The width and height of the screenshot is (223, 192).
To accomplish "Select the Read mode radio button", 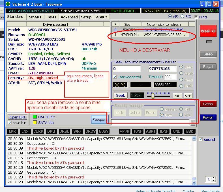I will tap(181, 79).
